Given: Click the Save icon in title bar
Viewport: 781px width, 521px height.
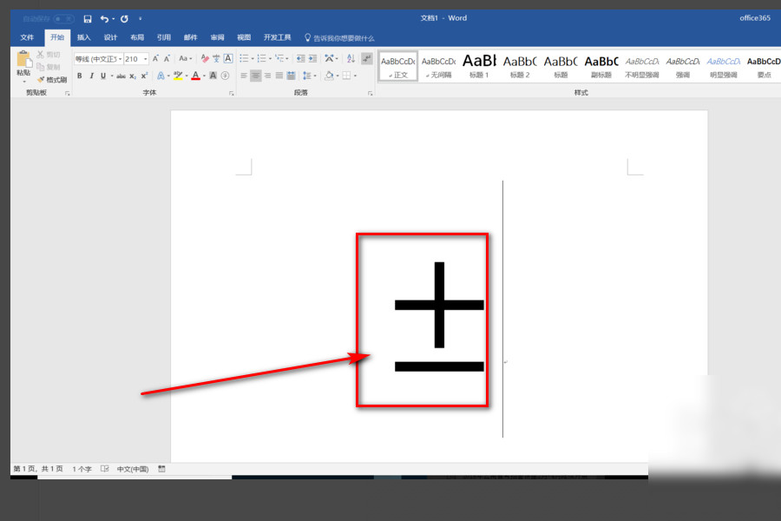Looking at the screenshot, I should point(88,19).
